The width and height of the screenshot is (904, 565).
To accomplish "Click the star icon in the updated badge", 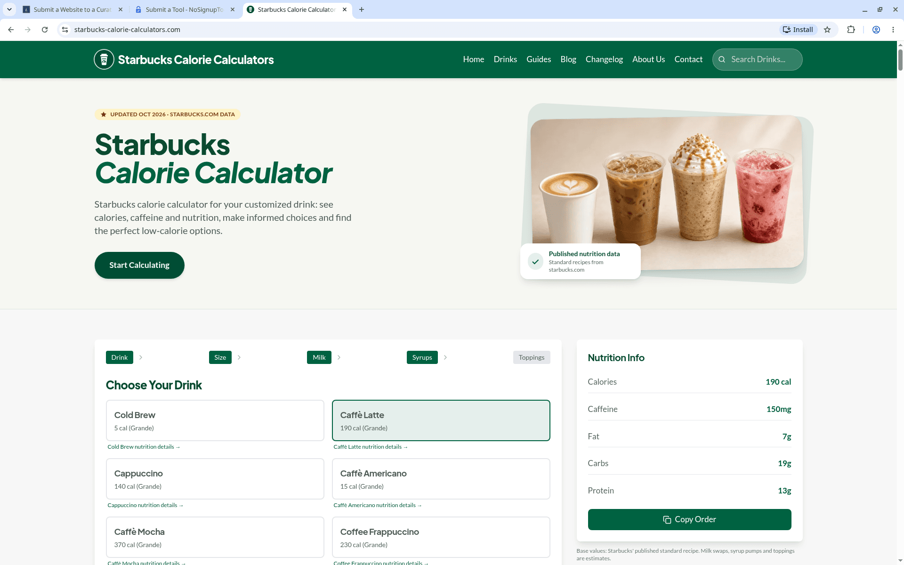I will tap(104, 114).
